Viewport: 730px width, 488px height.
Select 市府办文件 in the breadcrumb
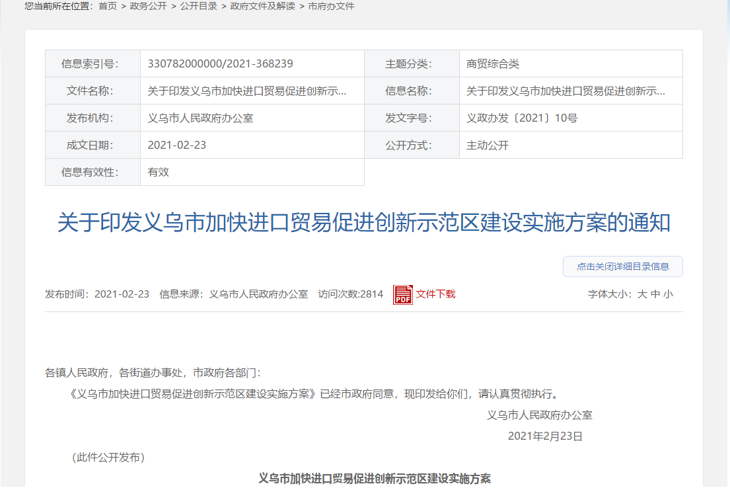tap(332, 6)
